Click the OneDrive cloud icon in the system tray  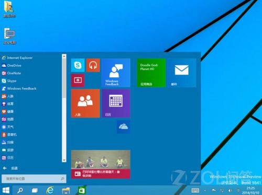click(x=214, y=190)
